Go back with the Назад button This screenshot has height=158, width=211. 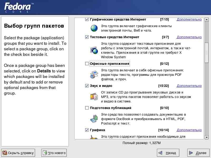click(168, 153)
